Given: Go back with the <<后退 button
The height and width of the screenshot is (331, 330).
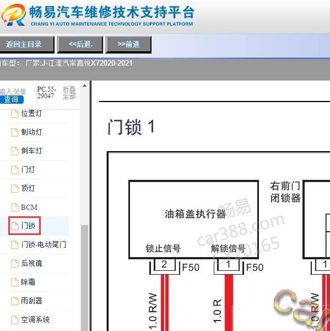Looking at the screenshot, I should tap(80, 44).
